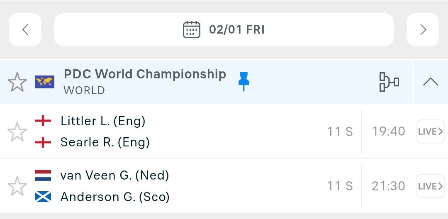Click the blue pin icon
The width and height of the screenshot is (448, 219).
click(x=243, y=81)
